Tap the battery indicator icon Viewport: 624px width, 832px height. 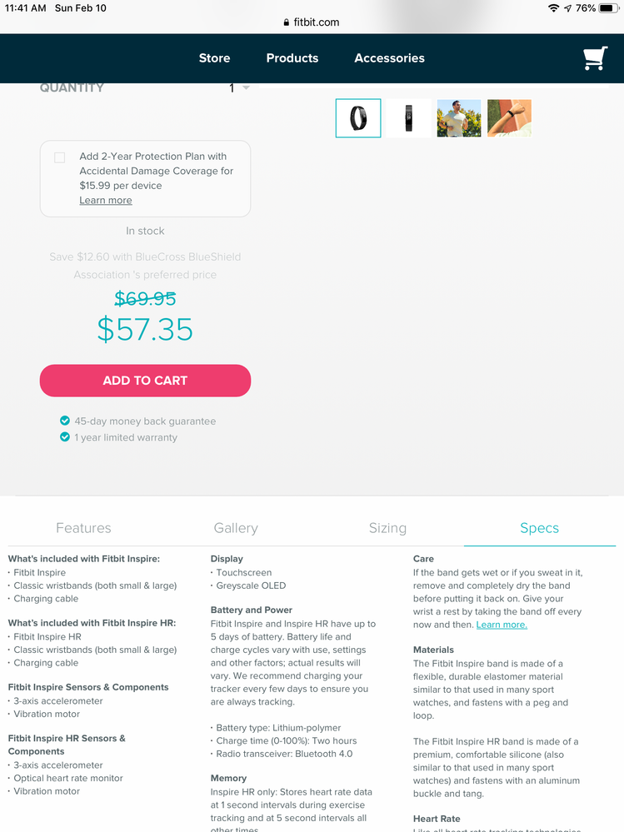(608, 7)
